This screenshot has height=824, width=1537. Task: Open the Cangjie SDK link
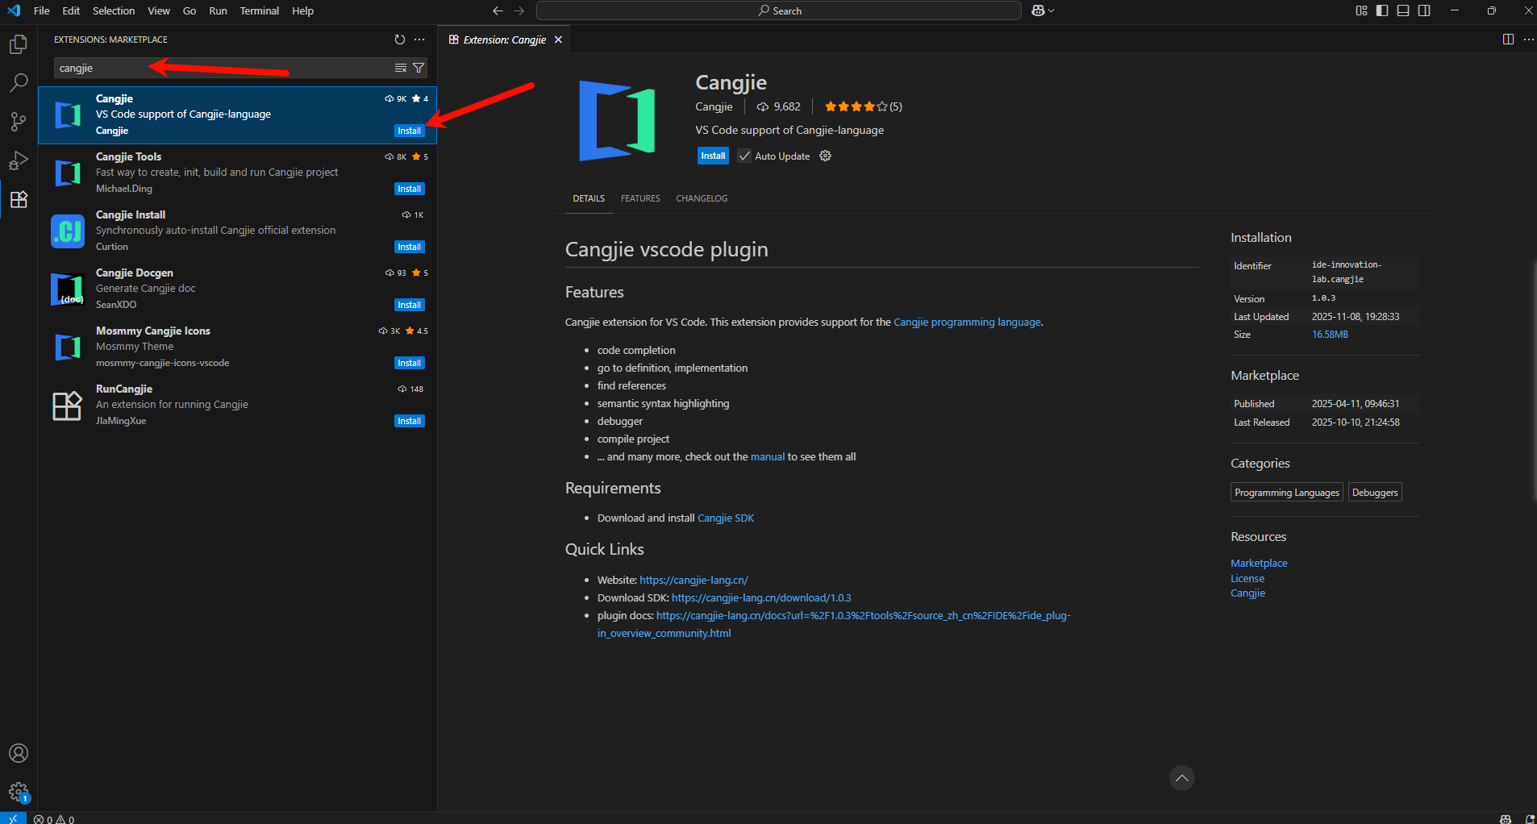726,518
